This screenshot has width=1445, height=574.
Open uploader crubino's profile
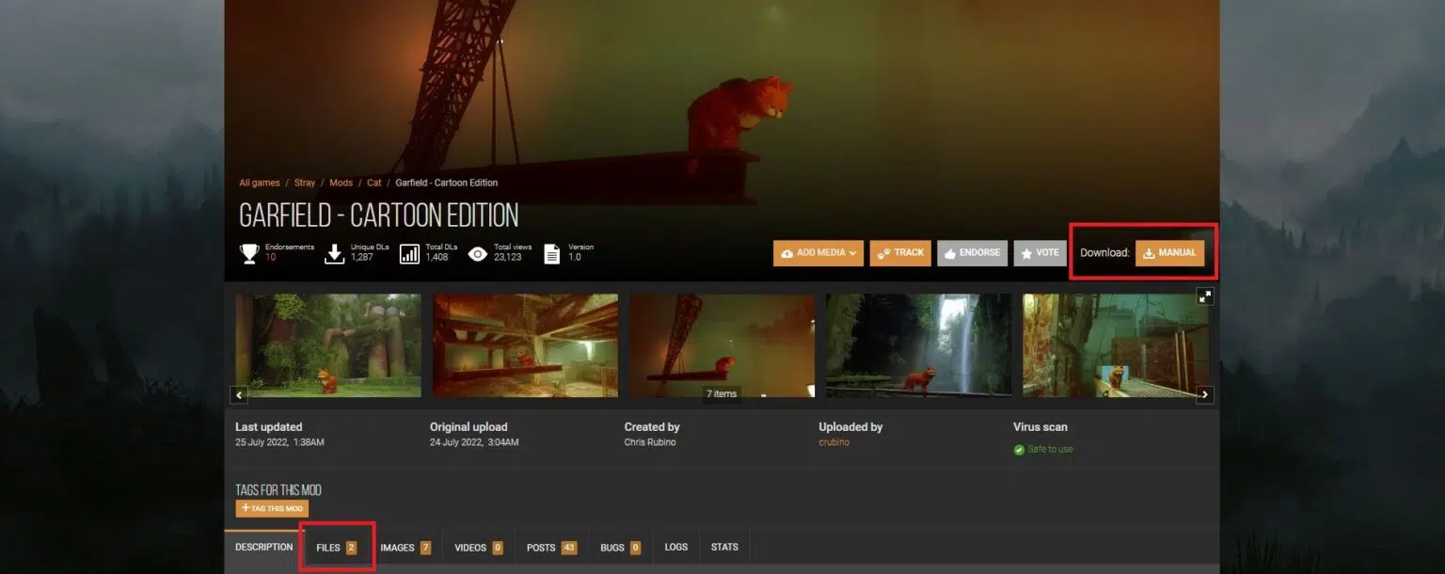[x=834, y=442]
